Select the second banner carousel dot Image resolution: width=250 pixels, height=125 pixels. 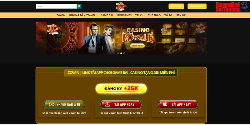click(121, 53)
